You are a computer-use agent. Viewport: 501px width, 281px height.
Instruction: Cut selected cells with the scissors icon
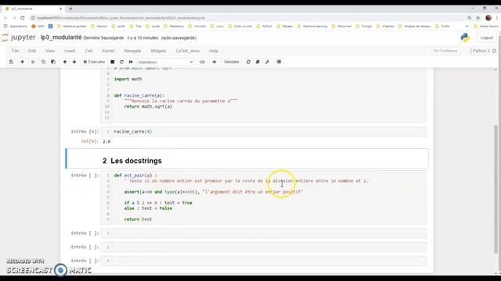(x=33, y=62)
